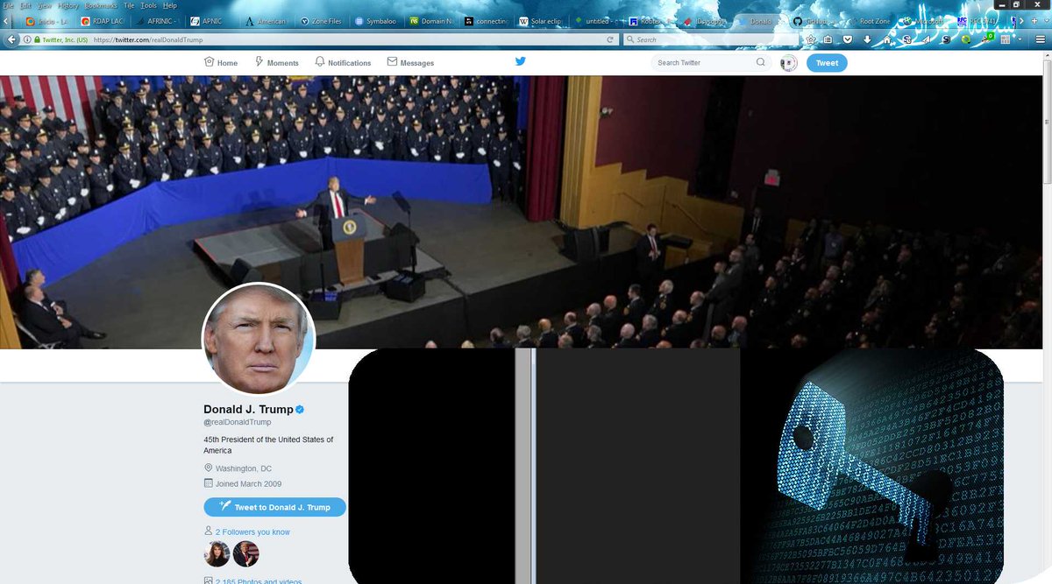This screenshot has width=1052, height=584.
Task: Click the site info icon in address bar
Action: tap(28, 39)
